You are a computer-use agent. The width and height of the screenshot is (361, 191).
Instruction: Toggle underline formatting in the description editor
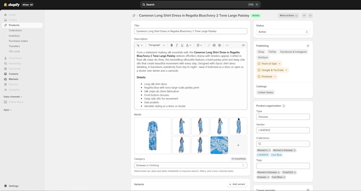click(x=182, y=45)
